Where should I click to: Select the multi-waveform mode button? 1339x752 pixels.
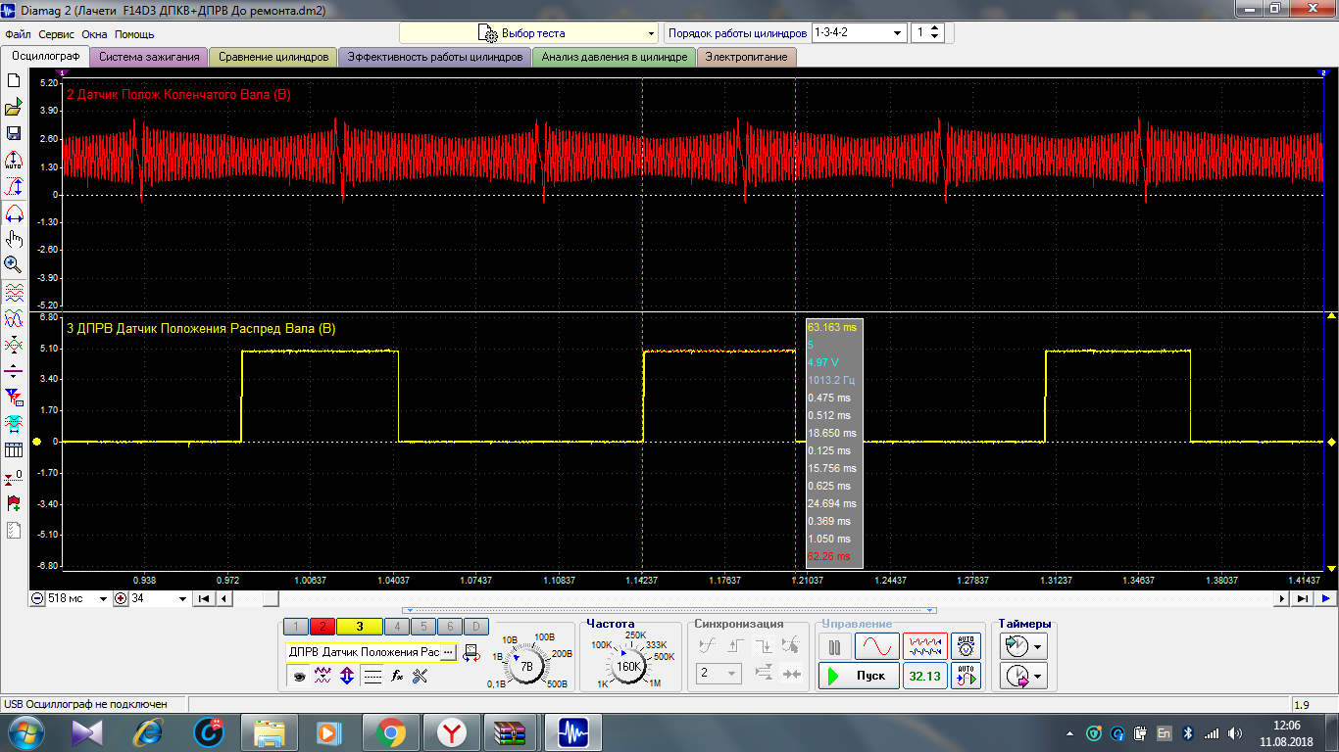tap(925, 647)
